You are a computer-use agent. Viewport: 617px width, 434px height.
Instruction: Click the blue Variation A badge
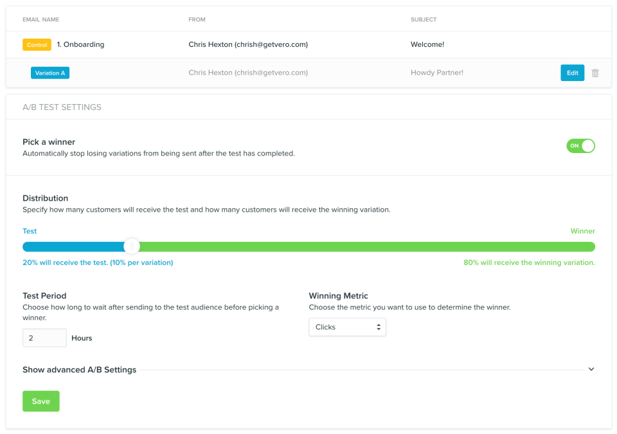pos(50,73)
